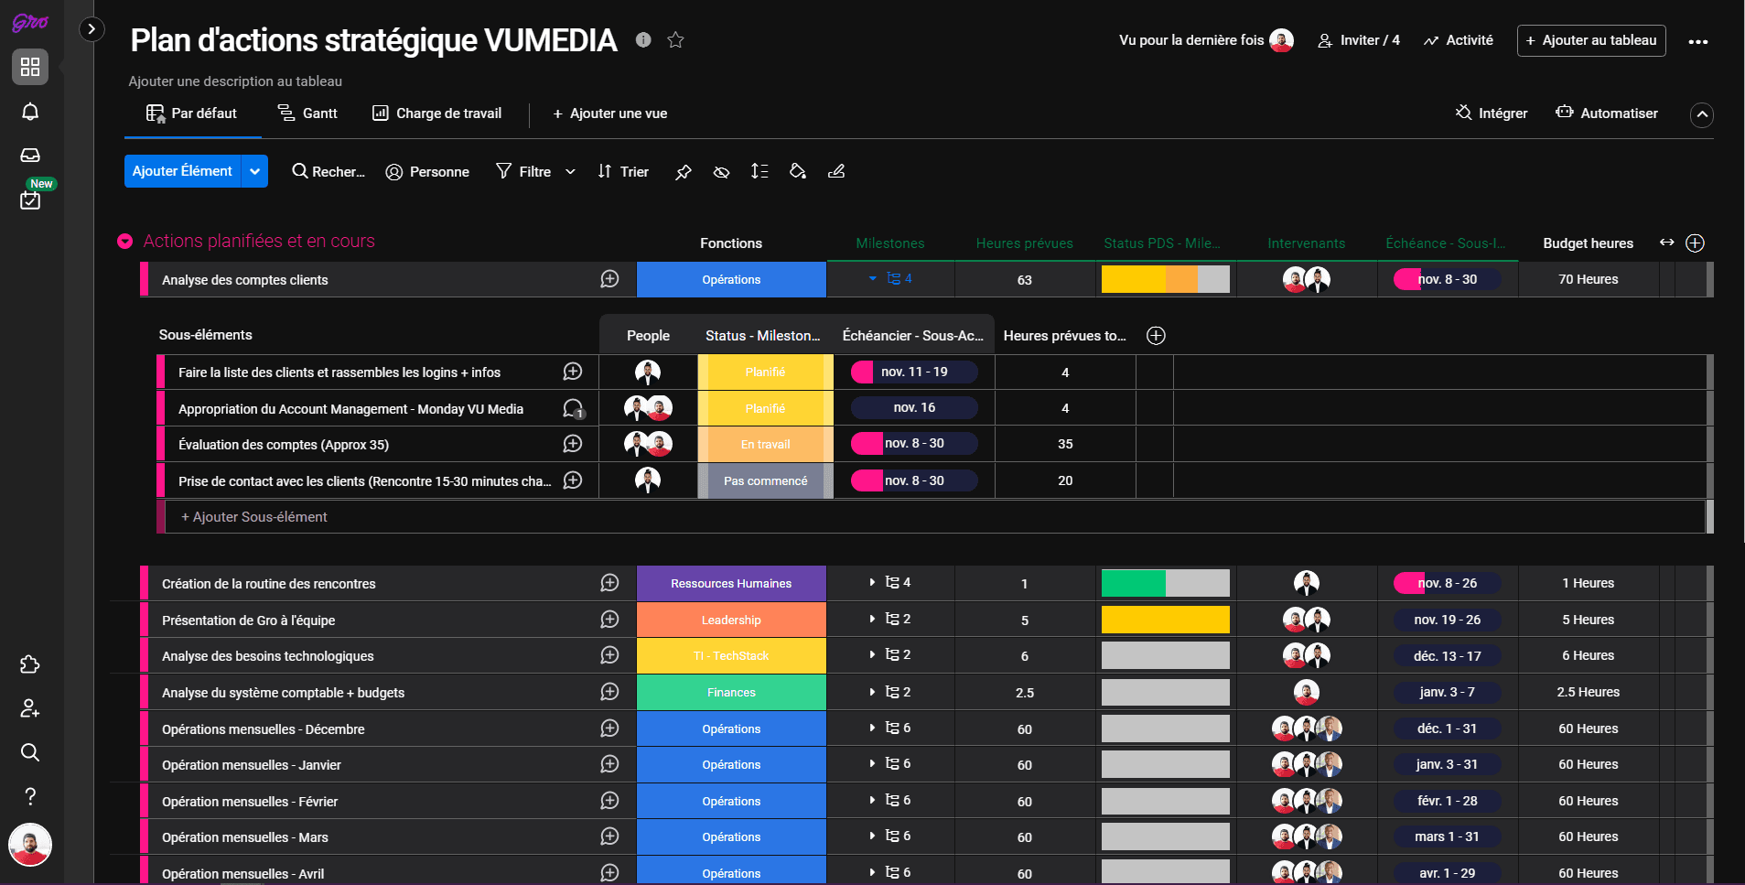Viewport: 1745px width, 885px height.
Task: Click the Trier sort button
Action: 623,171
